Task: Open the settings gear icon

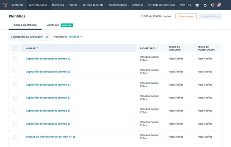Action: point(205,5)
